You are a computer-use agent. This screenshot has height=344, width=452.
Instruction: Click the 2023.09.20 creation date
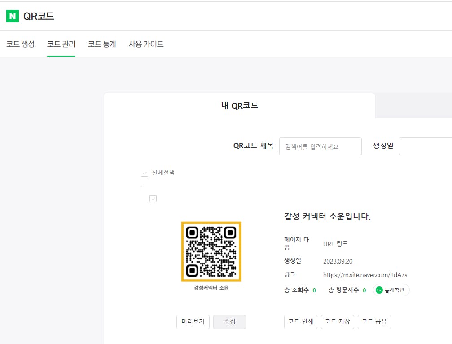tap(338, 261)
